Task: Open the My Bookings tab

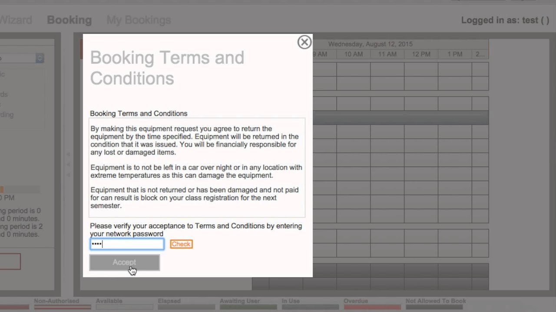Action: click(x=139, y=20)
